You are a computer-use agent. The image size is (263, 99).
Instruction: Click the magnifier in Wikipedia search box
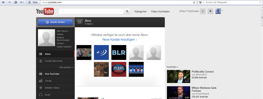pyautogui.click(x=260, y=2)
